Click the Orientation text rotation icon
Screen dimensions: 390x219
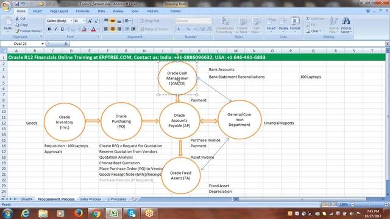point(127,21)
